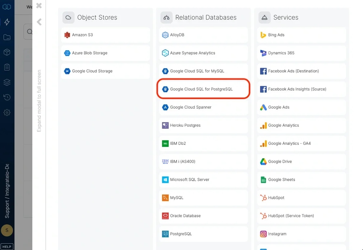The height and width of the screenshot is (250, 363).
Task: Click the Google Drive icon under Services
Action: [x=263, y=161]
